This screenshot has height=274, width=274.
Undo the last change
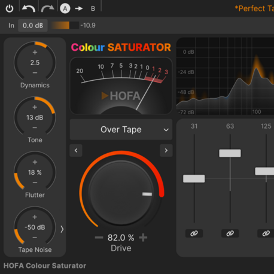(29, 8)
